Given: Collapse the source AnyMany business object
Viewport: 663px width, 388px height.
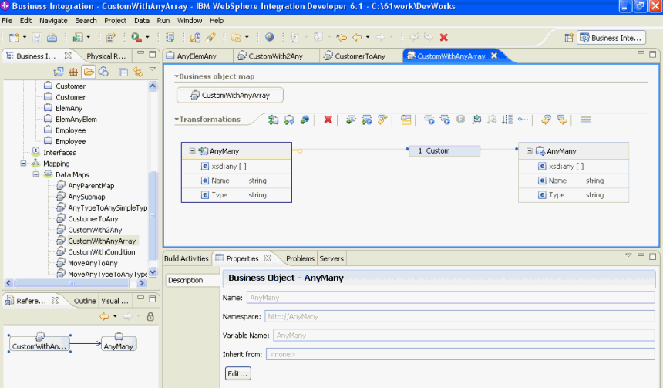Looking at the screenshot, I should (192, 151).
